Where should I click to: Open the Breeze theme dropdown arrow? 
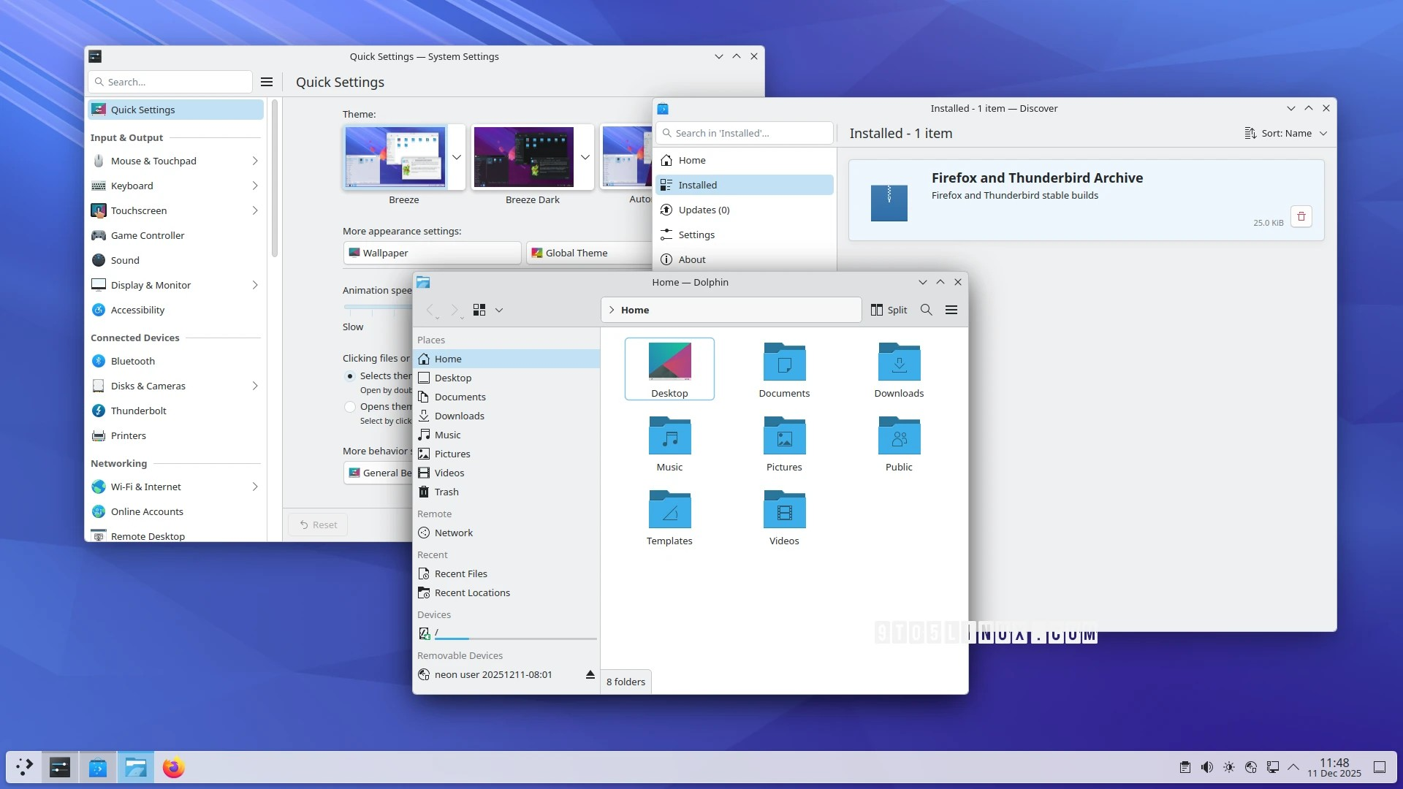point(456,157)
